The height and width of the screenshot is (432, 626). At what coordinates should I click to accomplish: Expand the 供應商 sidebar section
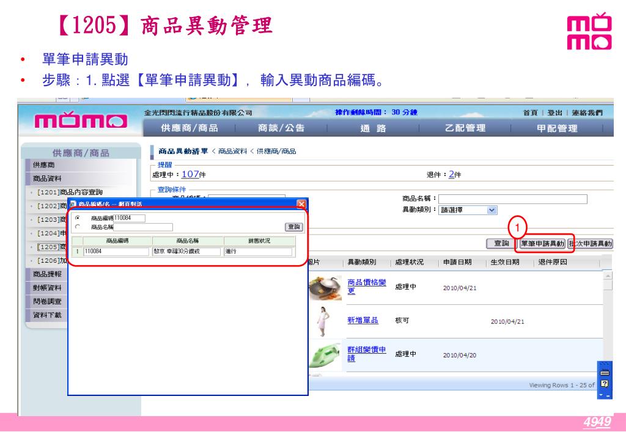(44, 165)
